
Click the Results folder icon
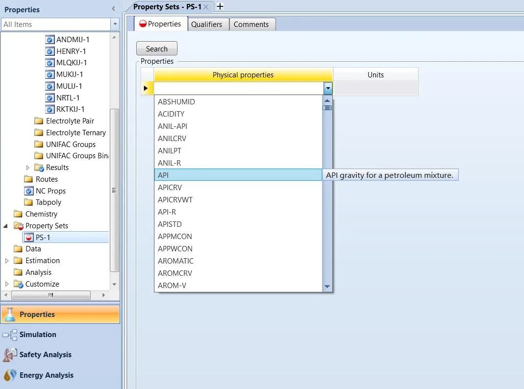coord(39,168)
